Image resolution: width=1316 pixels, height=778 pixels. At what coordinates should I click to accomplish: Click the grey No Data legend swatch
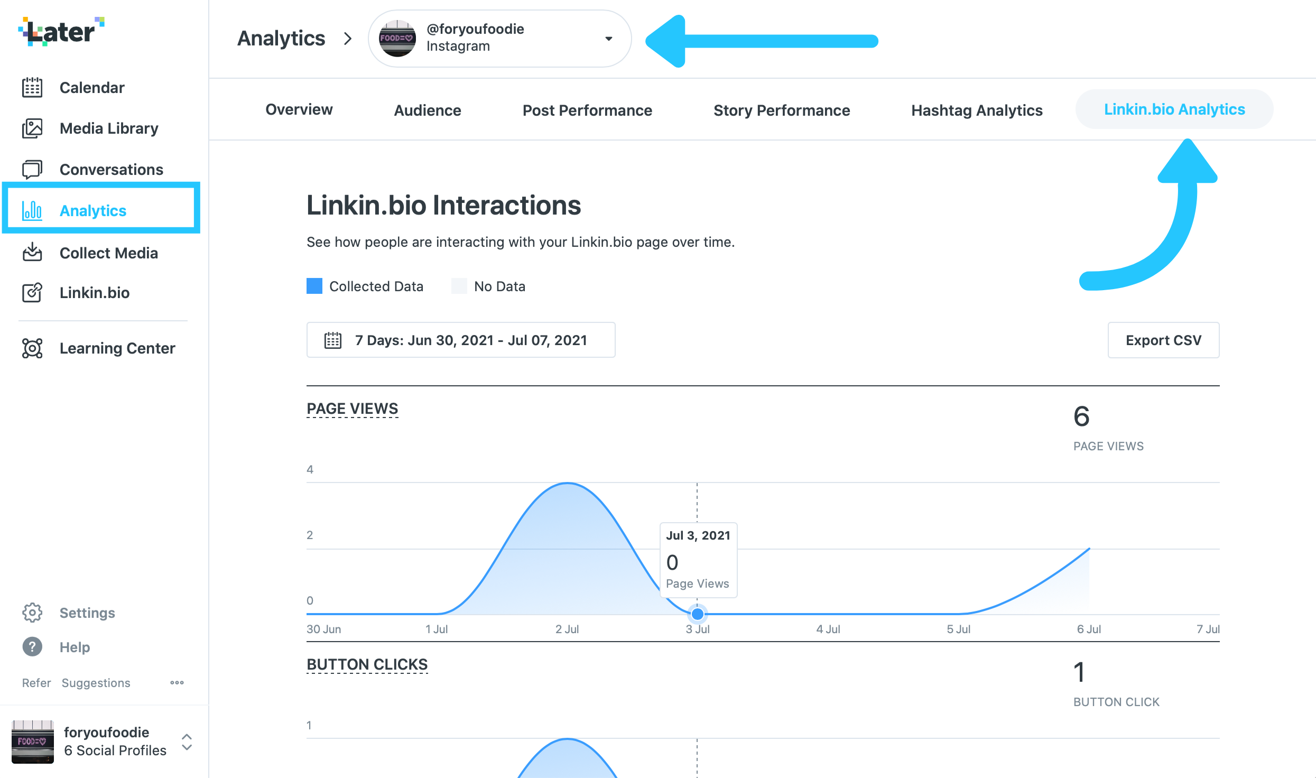pyautogui.click(x=459, y=286)
